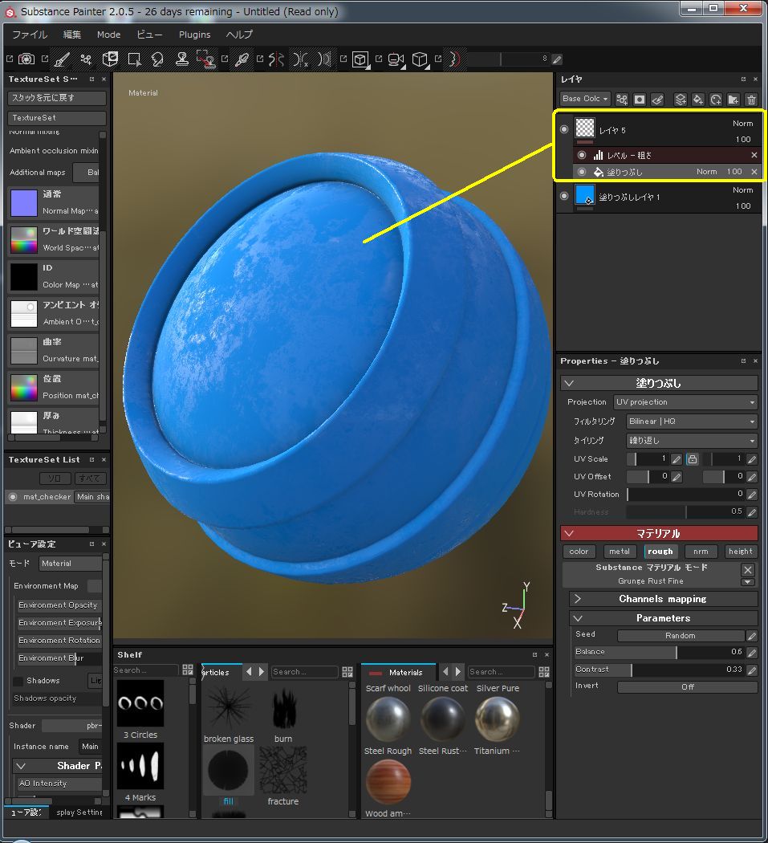Select the Polygon Fill tool
The height and width of the screenshot is (843, 768).
134,60
